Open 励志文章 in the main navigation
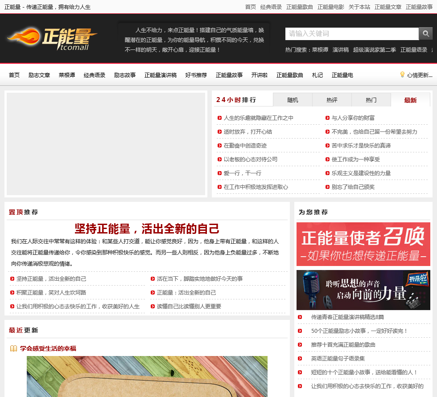 coord(39,75)
